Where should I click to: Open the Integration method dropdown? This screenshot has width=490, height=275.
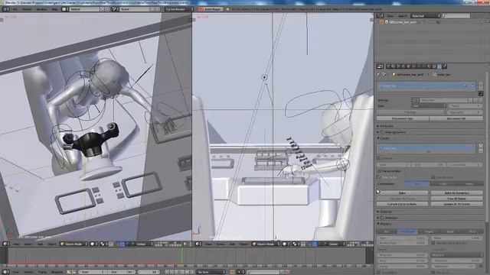[456, 255]
